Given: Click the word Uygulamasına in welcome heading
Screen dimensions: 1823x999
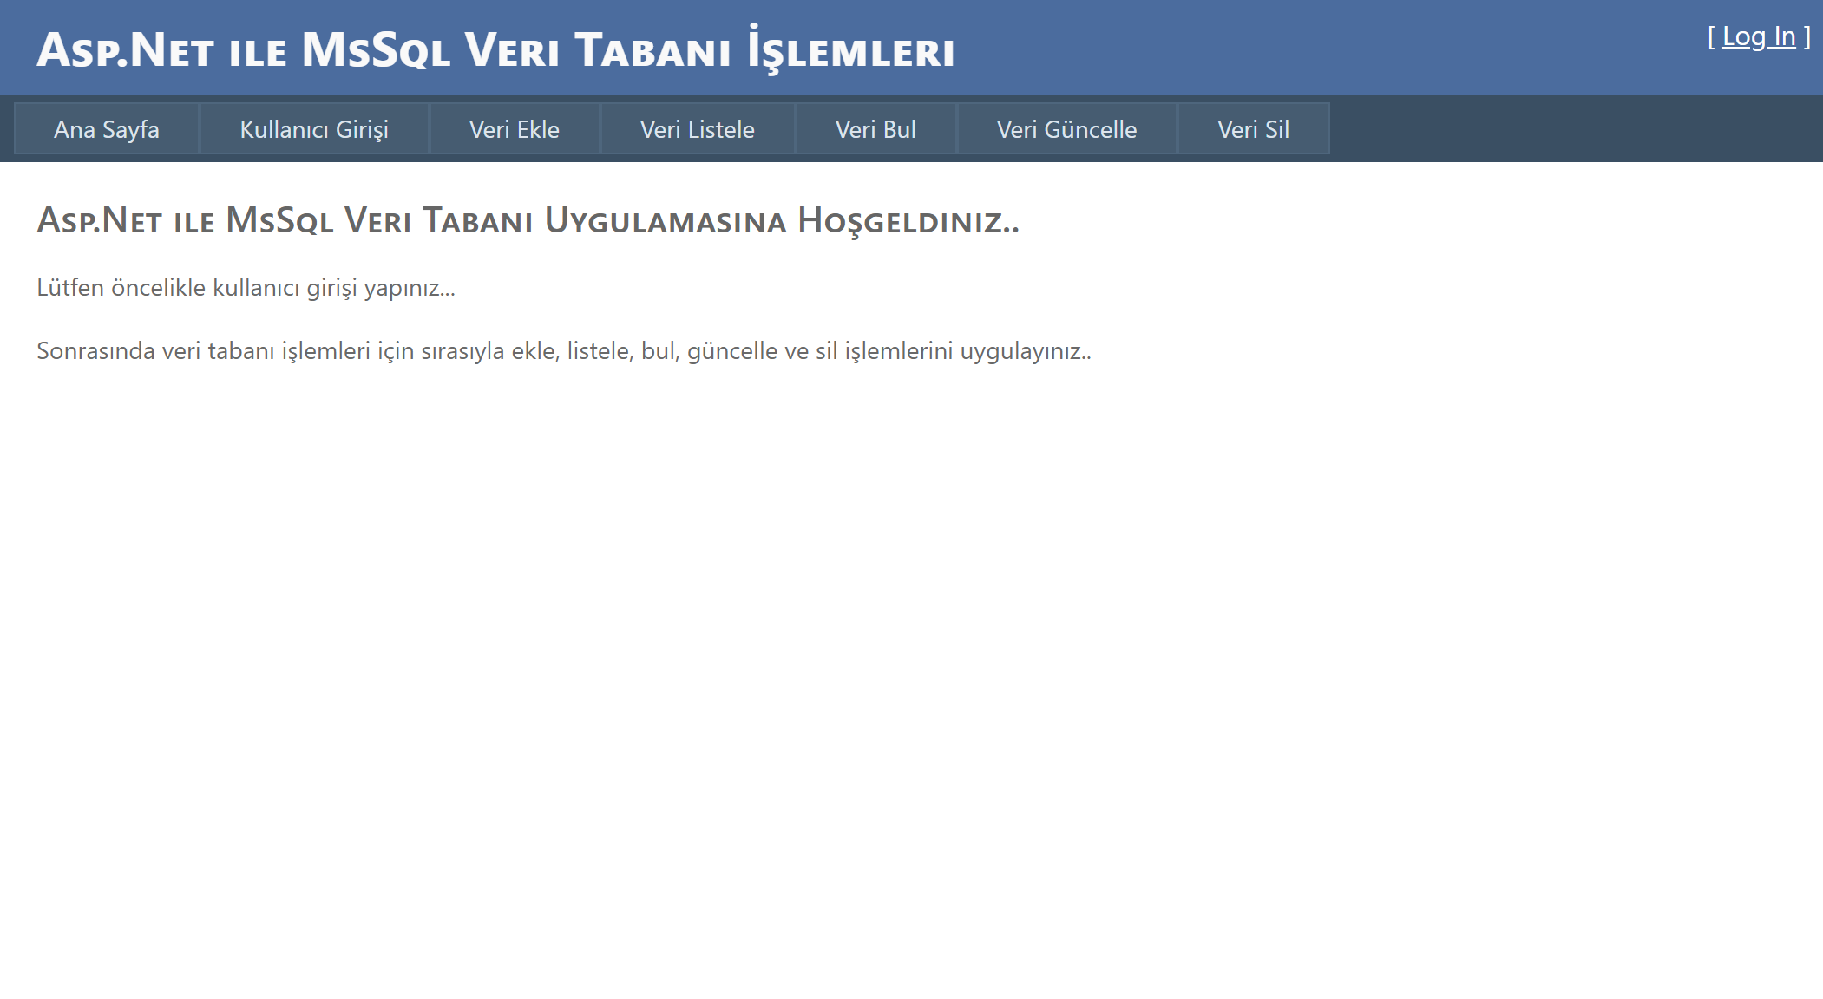Looking at the screenshot, I should [665, 221].
